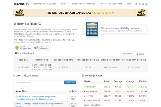Viewport: 161px width, 107px height.
Task: Click the +0.265% change value
Action: tap(130, 87)
